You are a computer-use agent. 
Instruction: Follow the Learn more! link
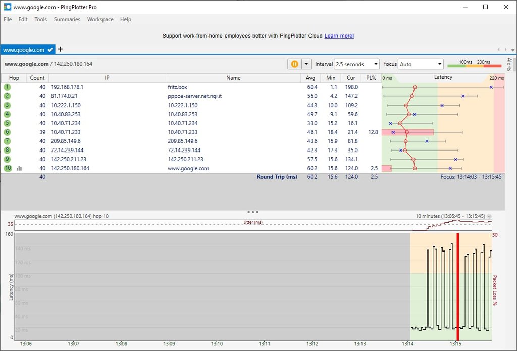pos(339,36)
